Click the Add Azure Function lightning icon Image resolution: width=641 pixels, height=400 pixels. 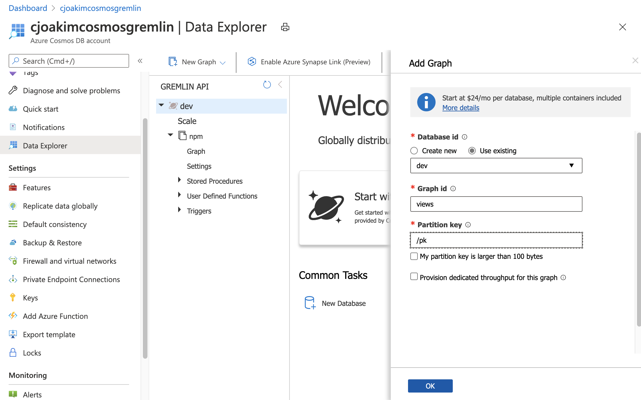pyautogui.click(x=13, y=316)
